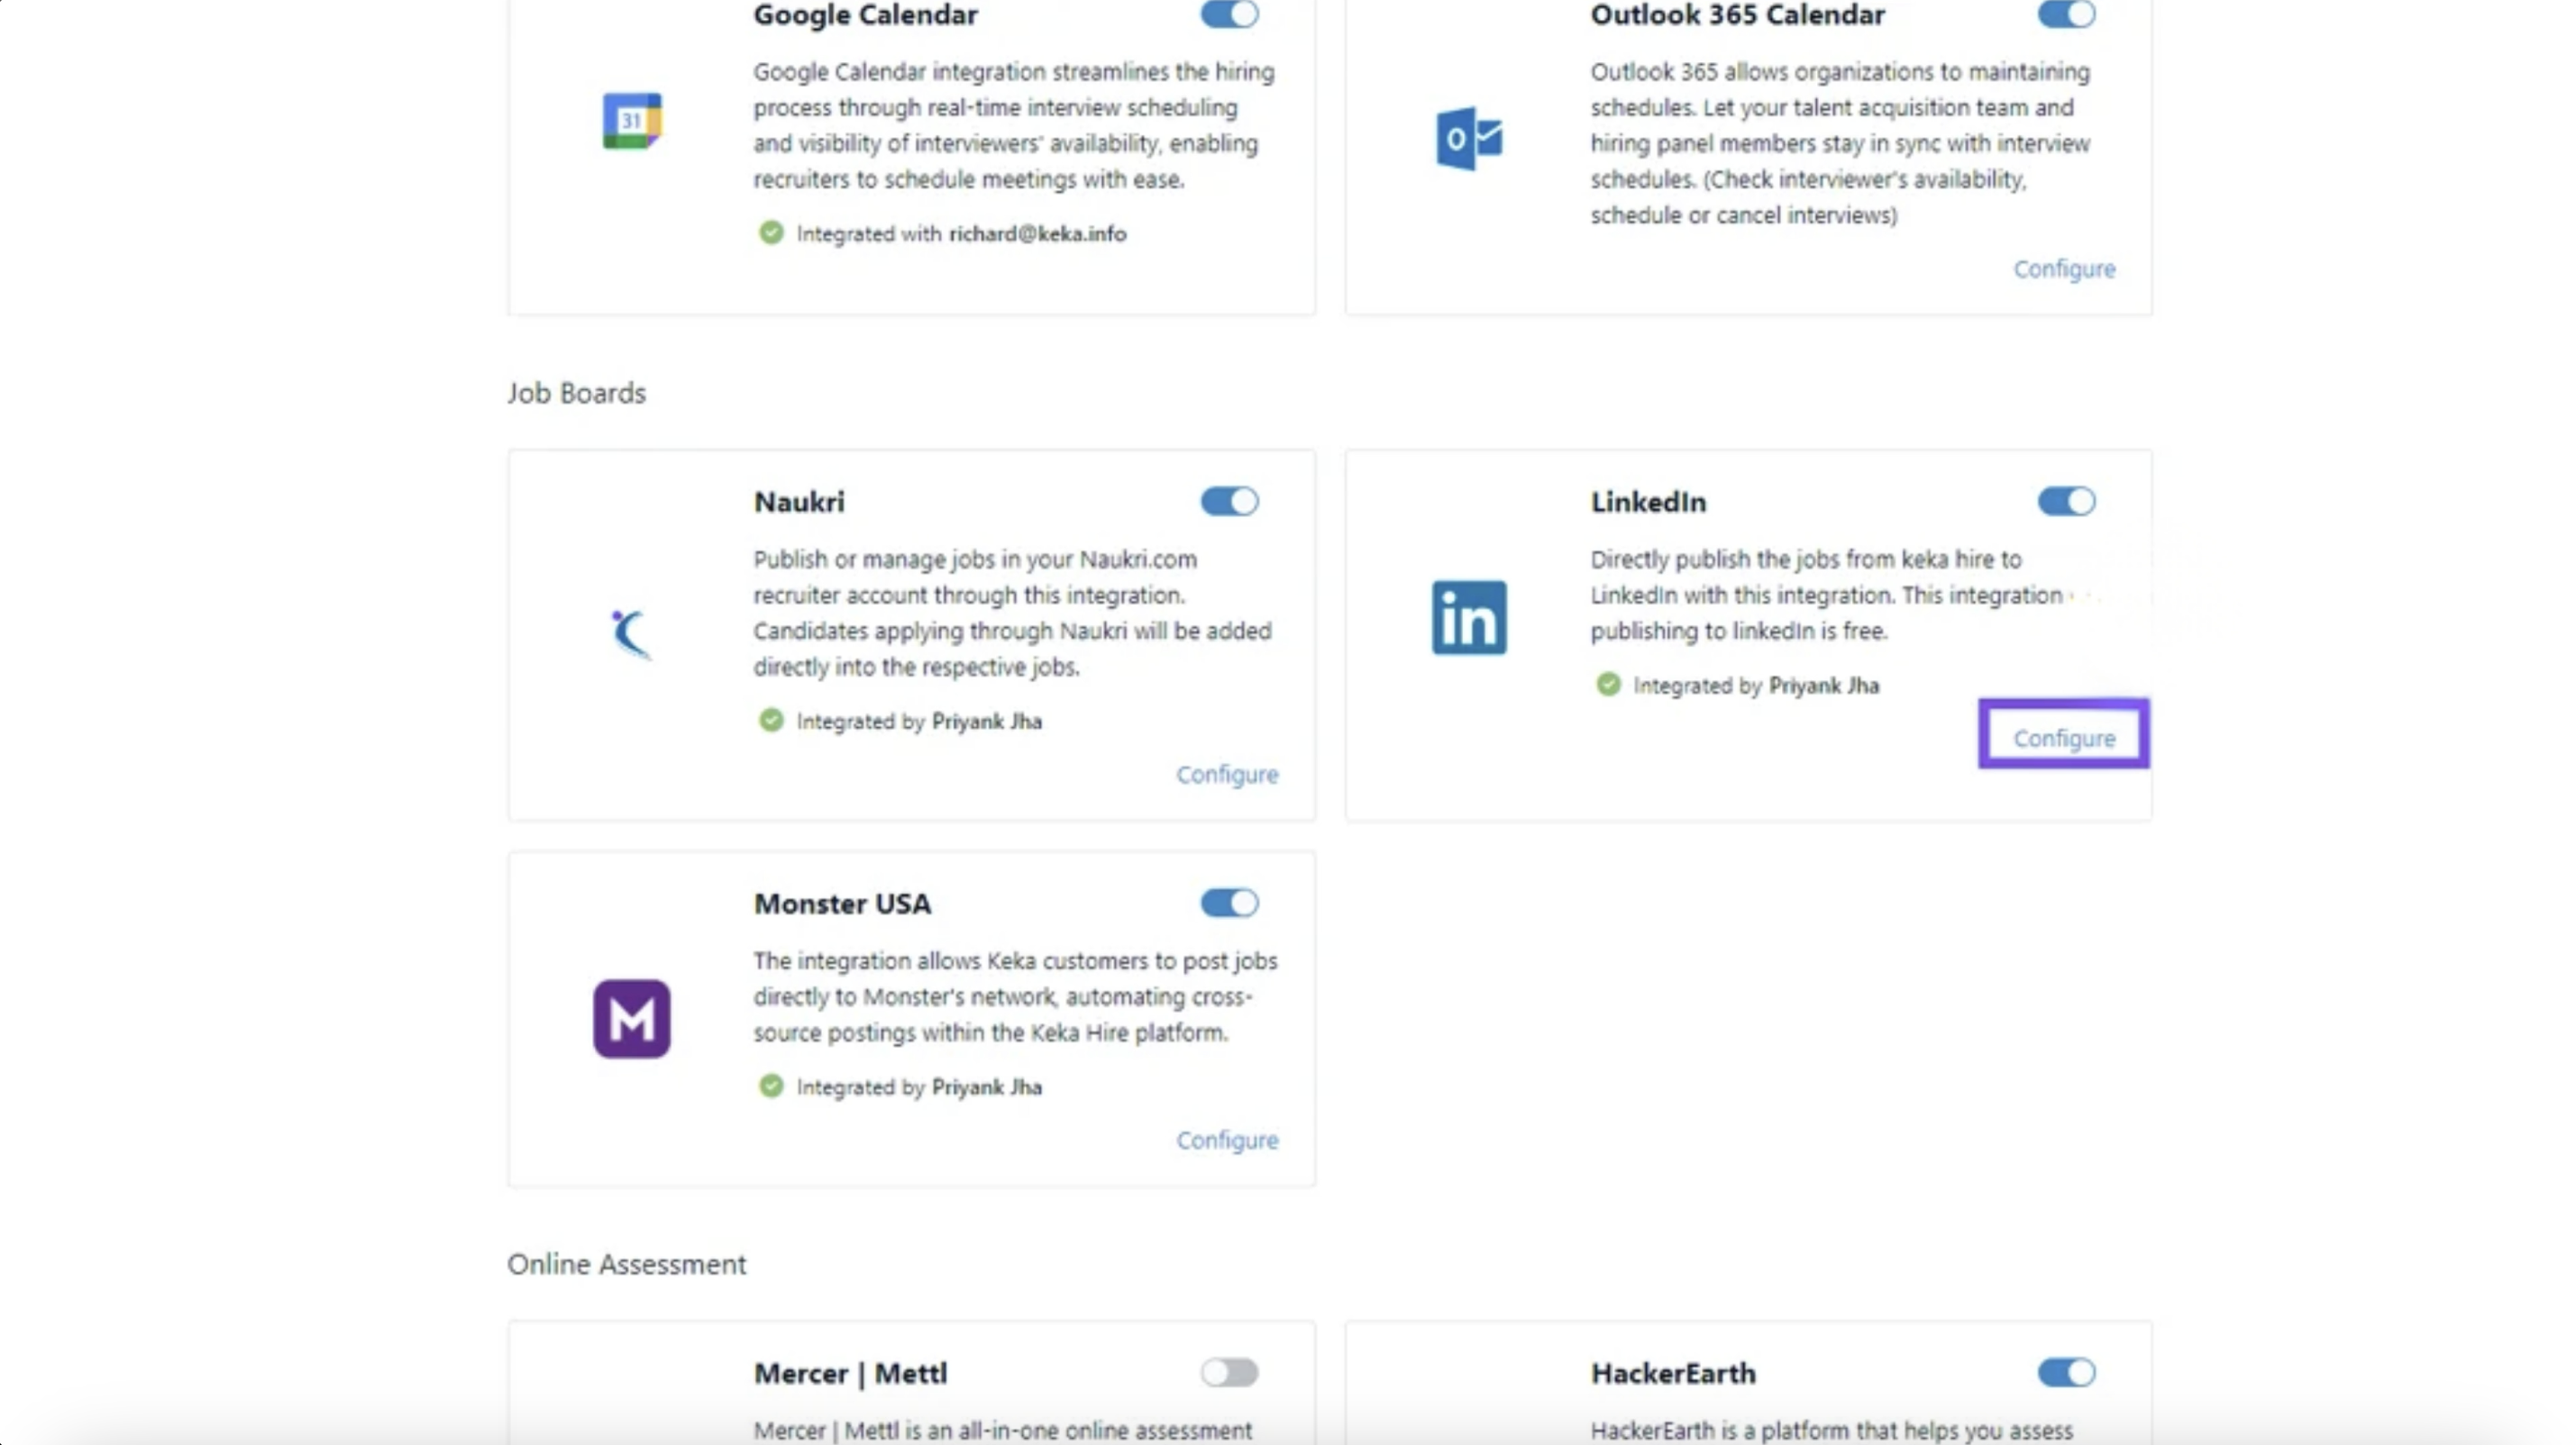Configure the Outlook 365 Calendar integration
The width and height of the screenshot is (2576, 1445).
point(2064,268)
